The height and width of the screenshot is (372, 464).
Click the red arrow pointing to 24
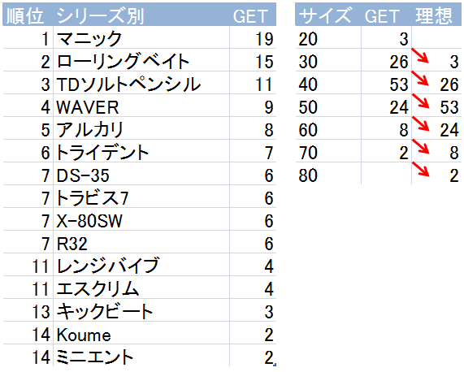420,123
